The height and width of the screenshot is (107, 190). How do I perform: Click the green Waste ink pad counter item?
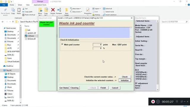click(47, 24)
